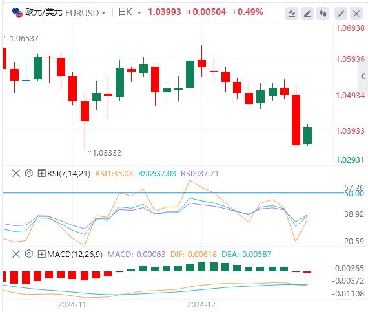Select the 2024-11 date axis label

pyautogui.click(x=72, y=305)
